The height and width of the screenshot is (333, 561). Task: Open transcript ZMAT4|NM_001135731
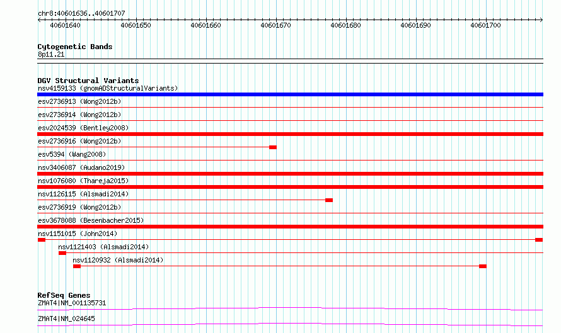(72, 303)
